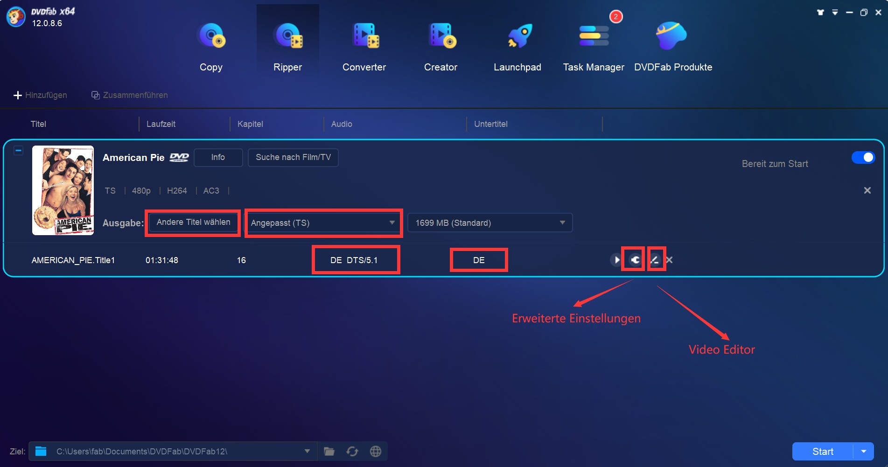Toggle the American Pie task enable switch
Image resolution: width=888 pixels, height=467 pixels.
pyautogui.click(x=863, y=157)
